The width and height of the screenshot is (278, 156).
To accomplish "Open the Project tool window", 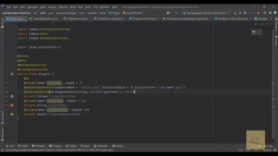I will click(2, 23).
